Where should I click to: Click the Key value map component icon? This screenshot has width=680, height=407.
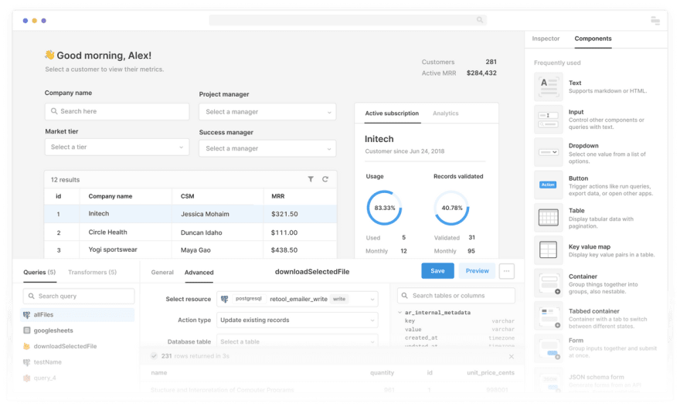pos(548,250)
